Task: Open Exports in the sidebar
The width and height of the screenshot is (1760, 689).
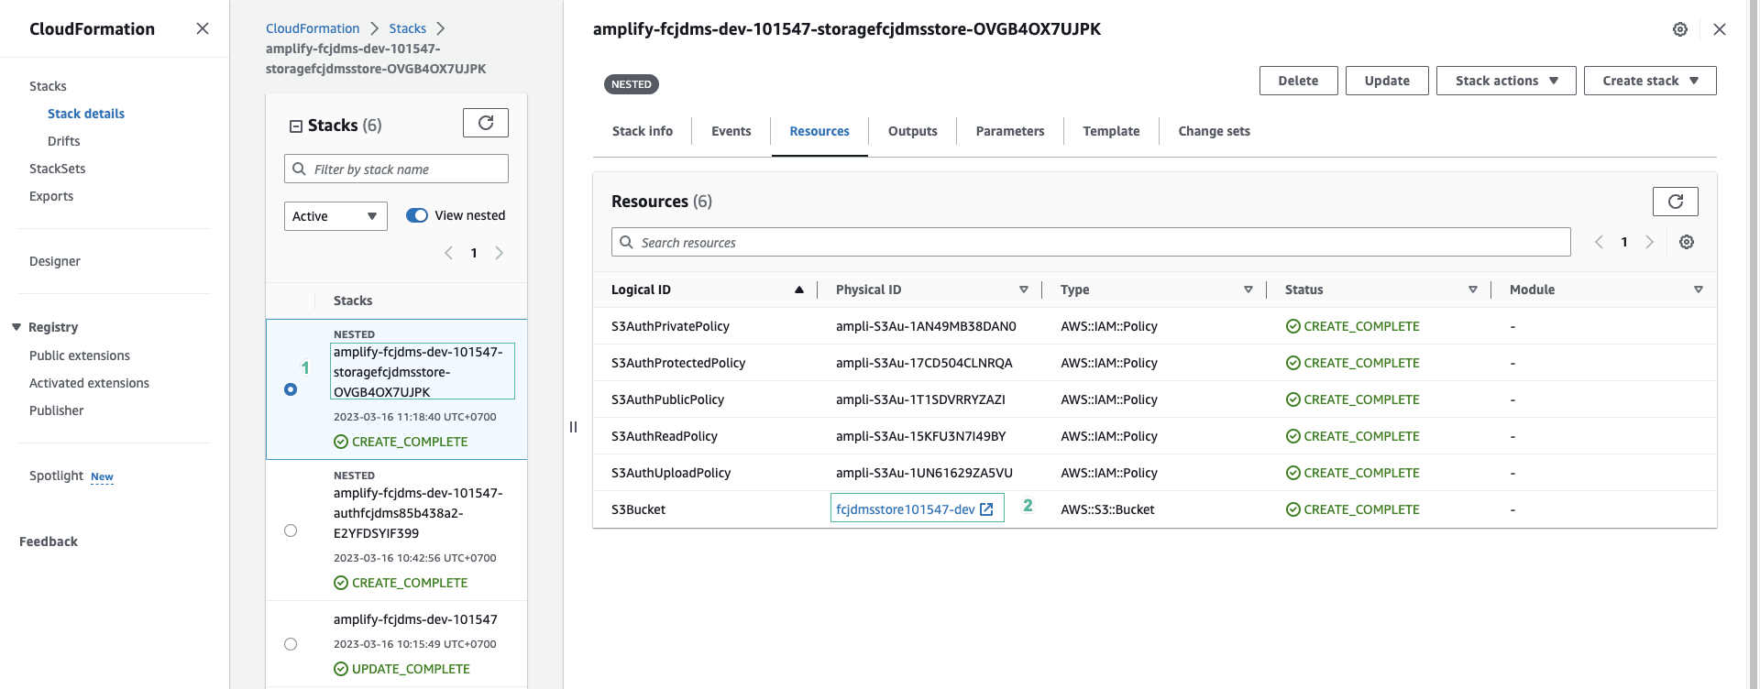Action: (51, 196)
